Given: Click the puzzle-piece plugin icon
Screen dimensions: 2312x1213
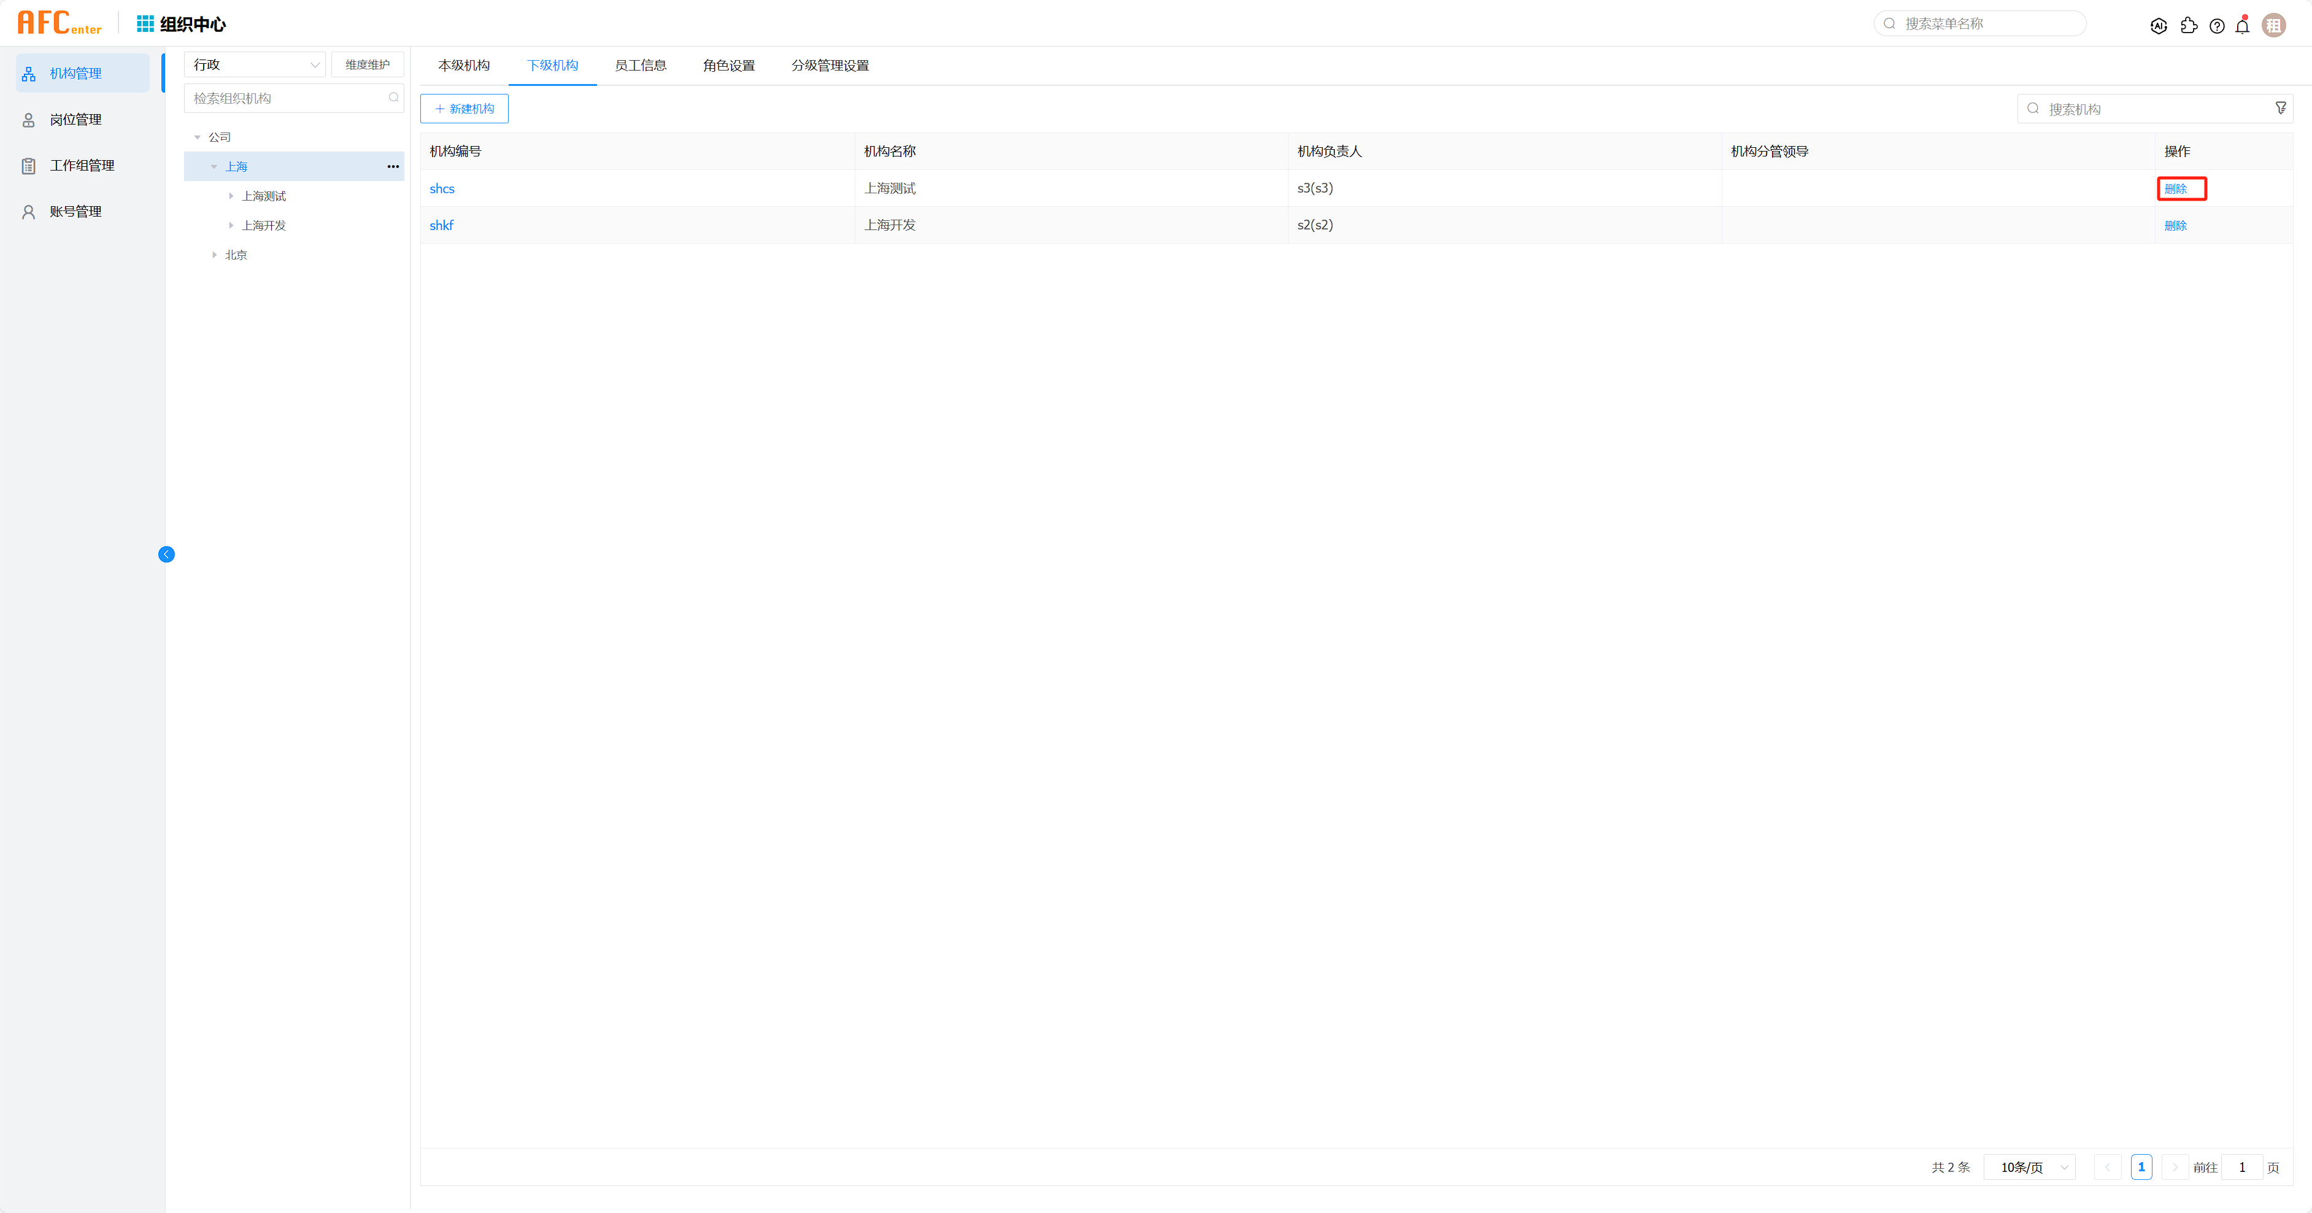Looking at the screenshot, I should pyautogui.click(x=2188, y=26).
